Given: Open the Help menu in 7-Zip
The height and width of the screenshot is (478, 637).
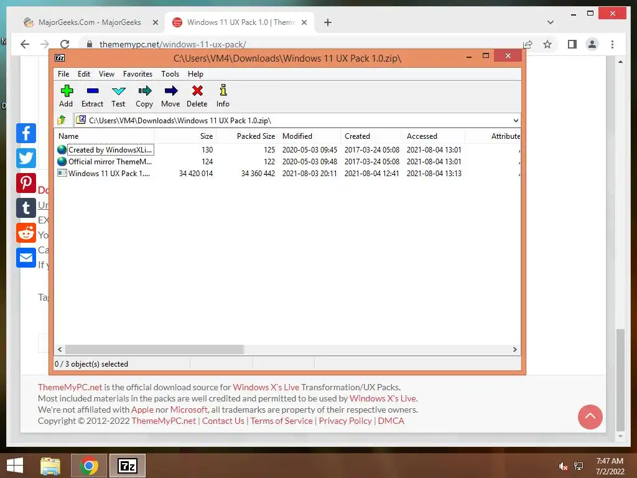Looking at the screenshot, I should [195, 74].
